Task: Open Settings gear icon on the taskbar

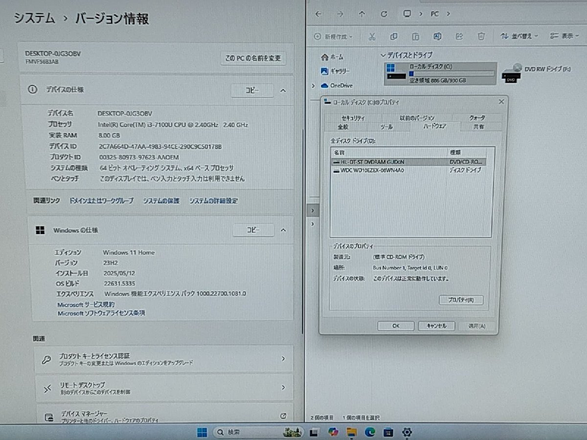Action: coord(407,432)
